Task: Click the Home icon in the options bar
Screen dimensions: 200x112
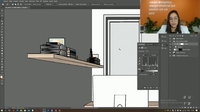Action: tap(3, 4)
